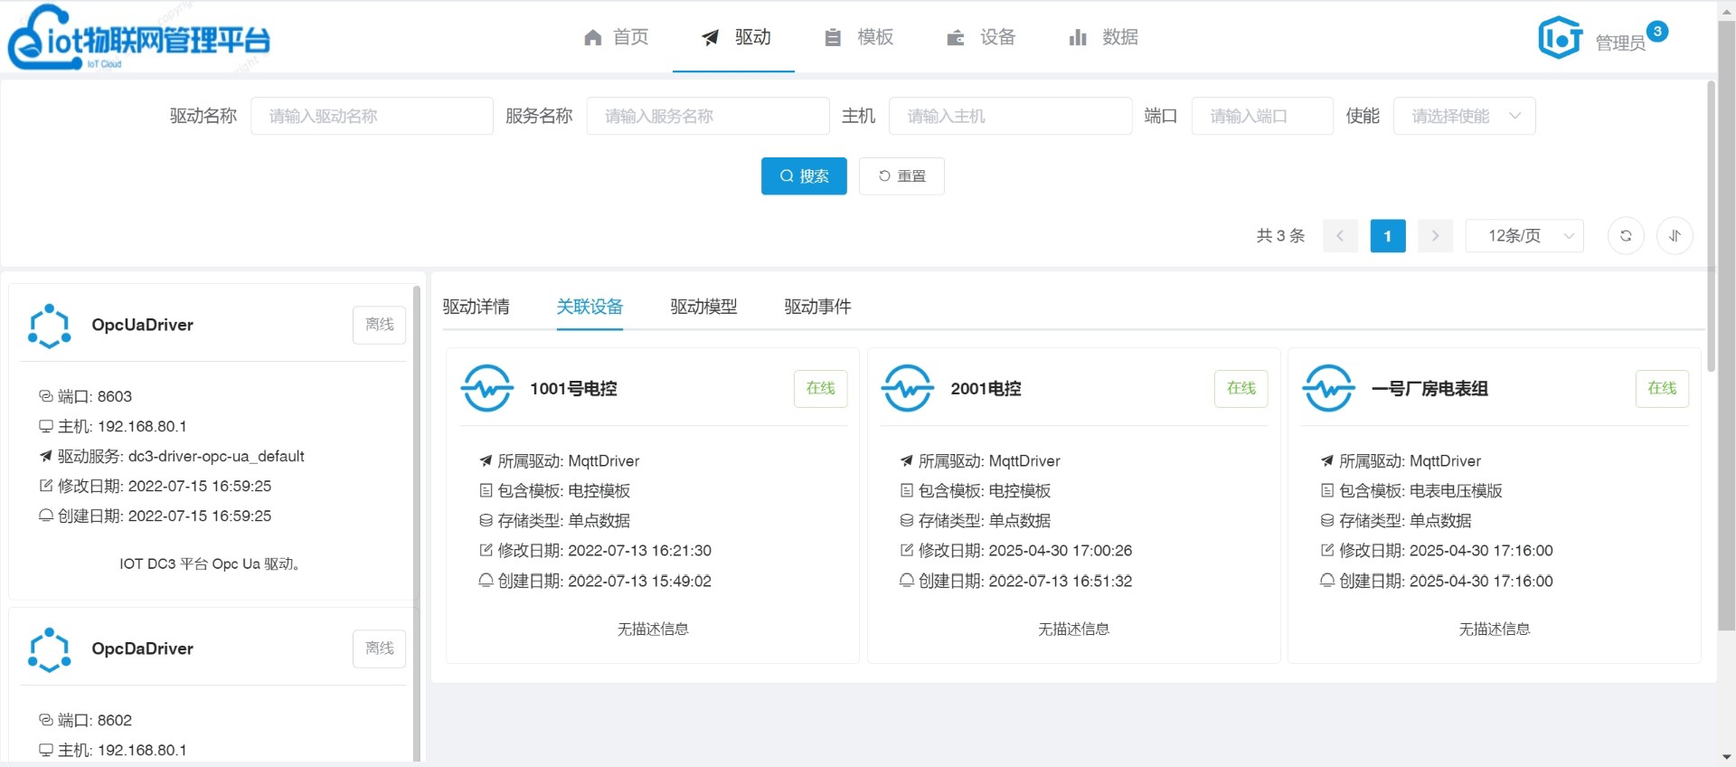Open the 12条/页 page size dropdown
The width and height of the screenshot is (1736, 767).
(1524, 236)
